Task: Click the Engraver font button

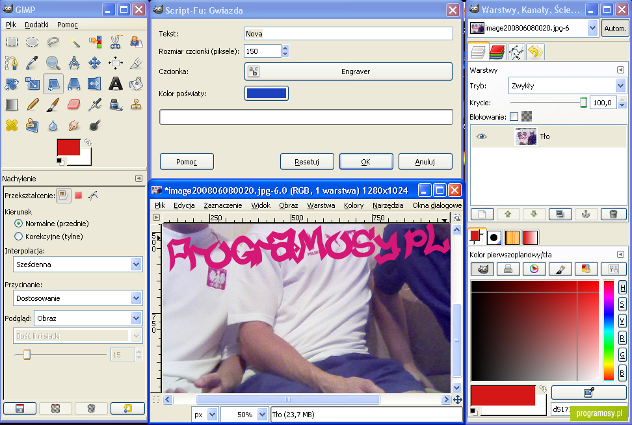Action: (x=349, y=71)
